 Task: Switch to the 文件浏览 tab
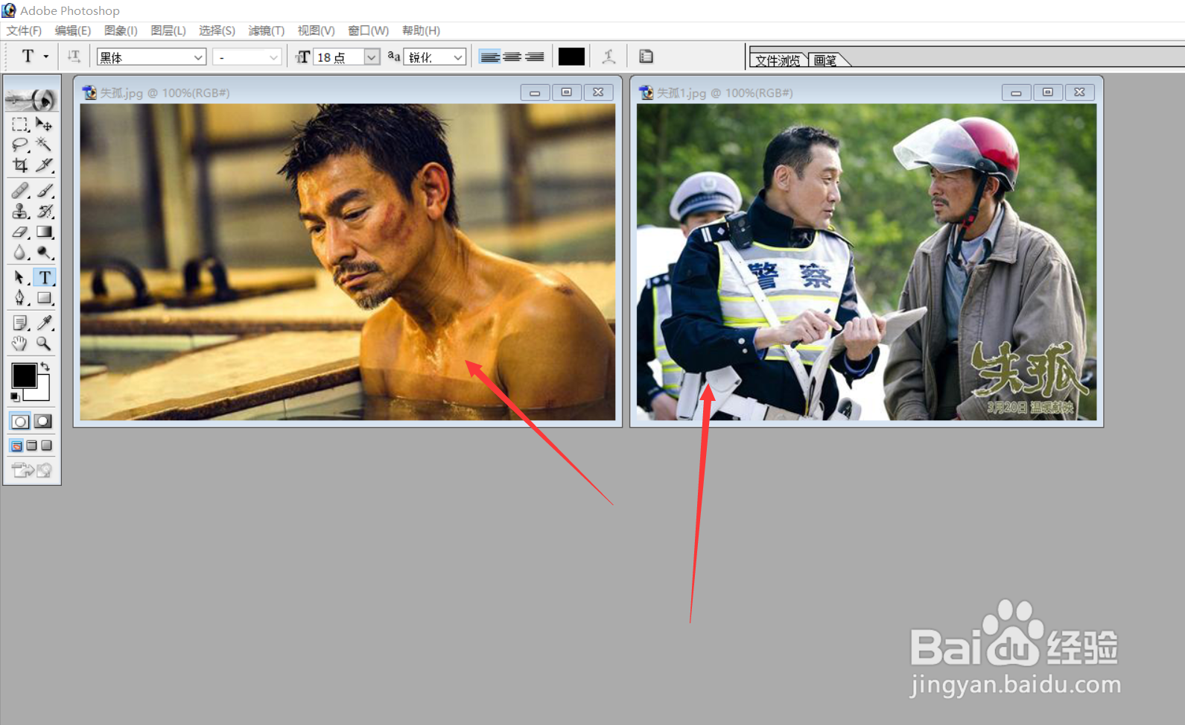(778, 60)
